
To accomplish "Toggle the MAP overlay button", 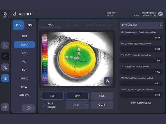I will [77, 96].
